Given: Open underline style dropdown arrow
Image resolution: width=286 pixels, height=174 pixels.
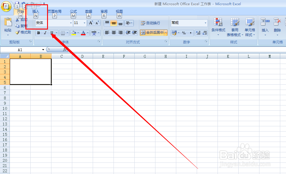Looking at the screenshot, I should (56, 33).
